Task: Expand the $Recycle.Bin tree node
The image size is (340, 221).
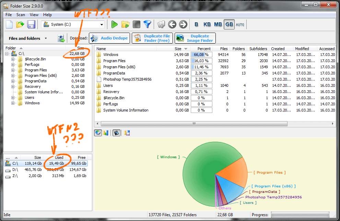Action: pyautogui.click(x=13, y=59)
